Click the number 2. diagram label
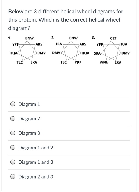The height and width of the screenshot is (192, 139). coord(53,38)
